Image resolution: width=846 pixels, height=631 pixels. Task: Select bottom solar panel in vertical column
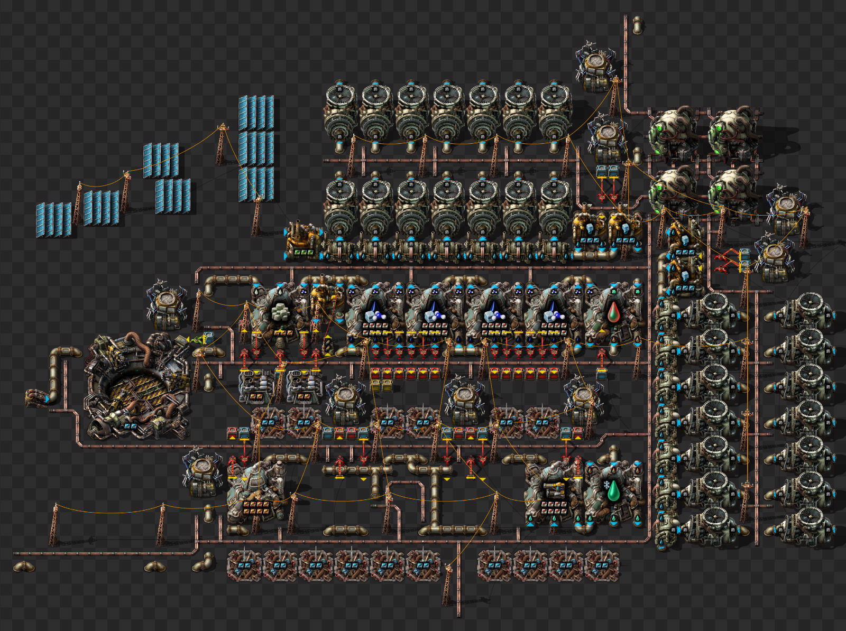[256, 184]
